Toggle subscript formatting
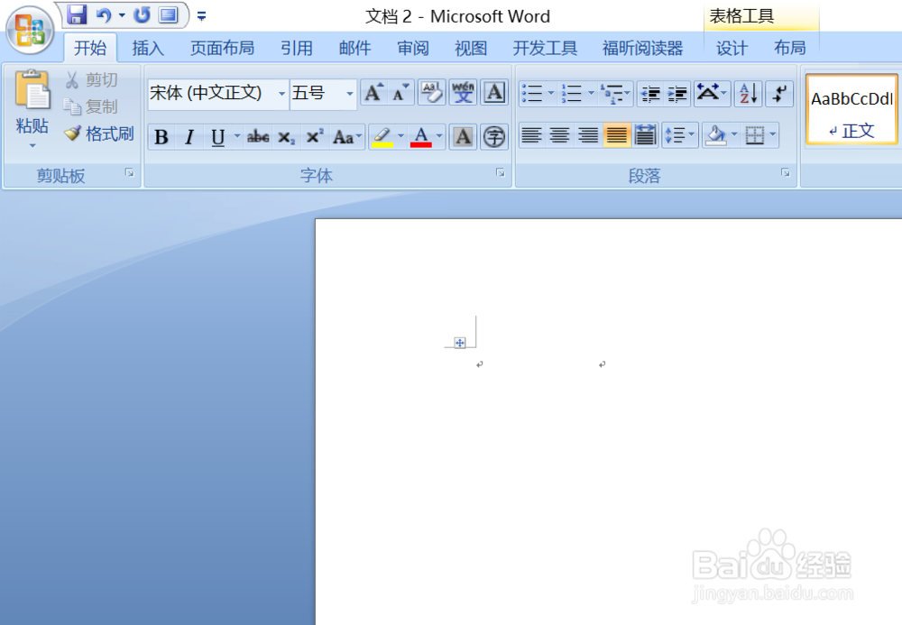Screen dimensions: 902x625 (287, 137)
